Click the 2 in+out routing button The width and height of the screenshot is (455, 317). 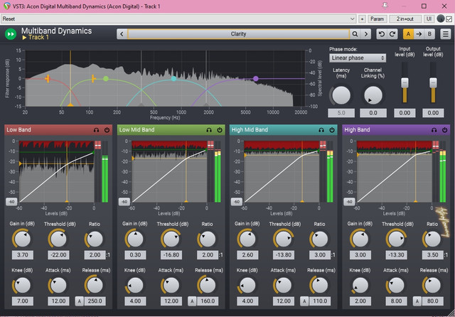click(405, 19)
